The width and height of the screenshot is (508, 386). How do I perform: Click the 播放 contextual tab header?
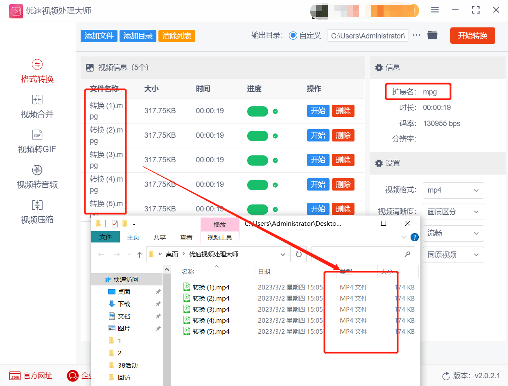pyautogui.click(x=220, y=224)
